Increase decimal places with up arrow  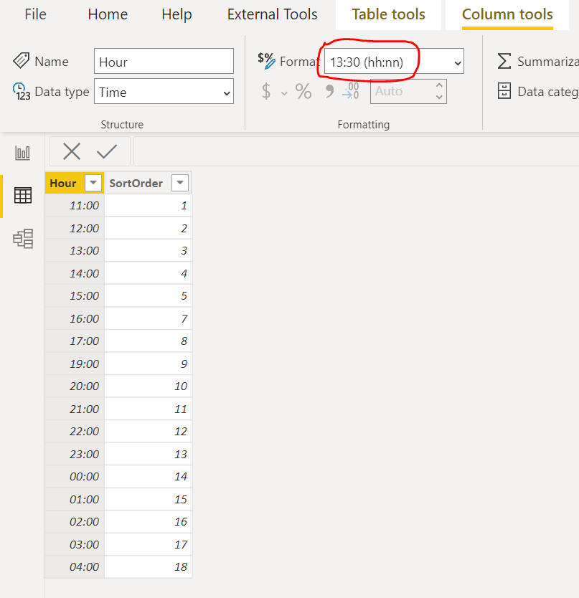pyautogui.click(x=439, y=85)
